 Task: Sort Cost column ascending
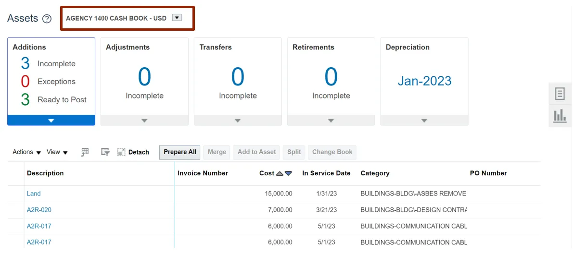tap(280, 173)
